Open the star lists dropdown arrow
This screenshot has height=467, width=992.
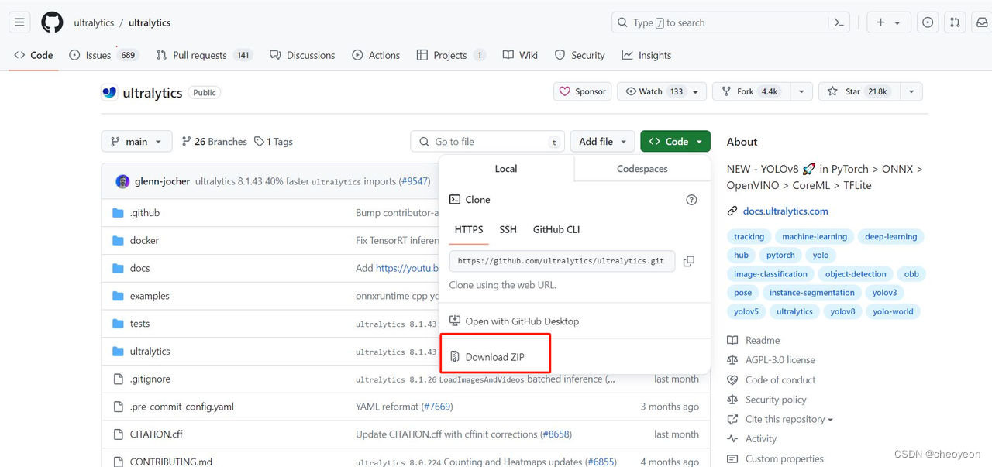pos(911,91)
